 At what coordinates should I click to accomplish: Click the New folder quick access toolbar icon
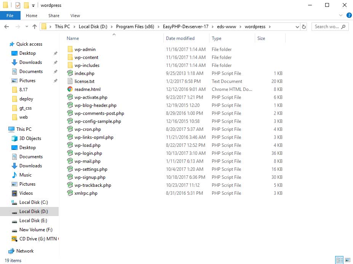pyautogui.click(x=26, y=5)
